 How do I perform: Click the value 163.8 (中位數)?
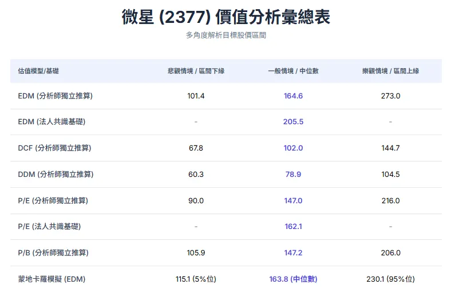[x=293, y=279]
